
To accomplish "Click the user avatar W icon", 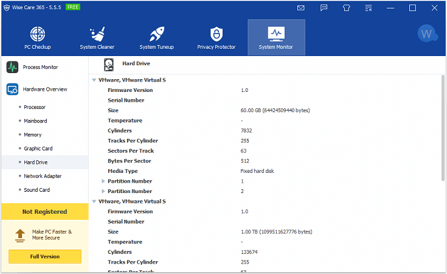I will [x=427, y=34].
